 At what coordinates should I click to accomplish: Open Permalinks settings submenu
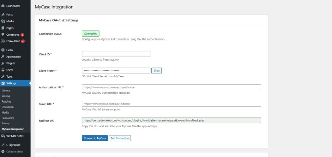tap(8, 118)
